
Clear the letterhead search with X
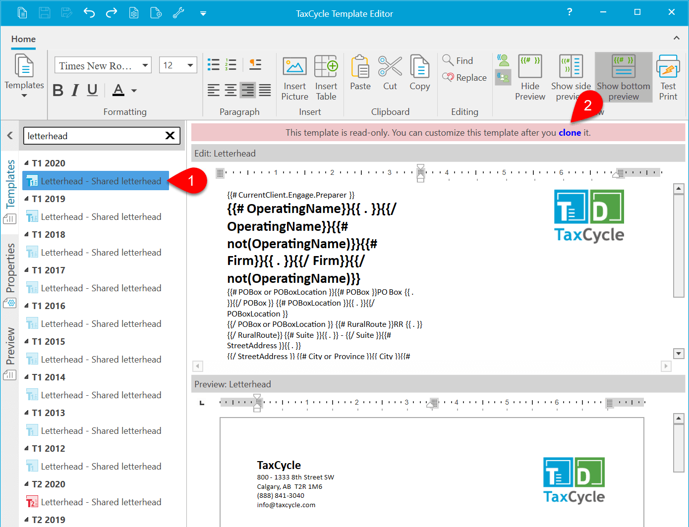pos(170,136)
